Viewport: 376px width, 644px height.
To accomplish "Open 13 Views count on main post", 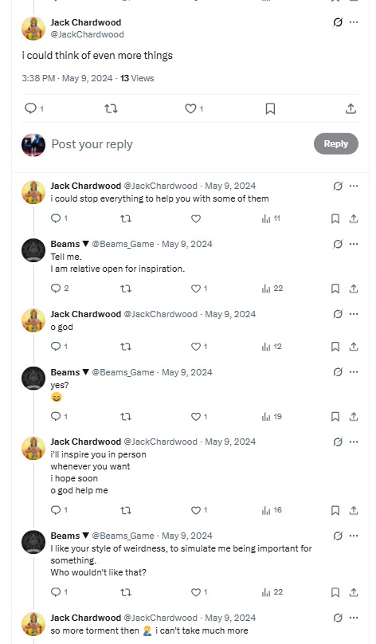I will 137,78.
